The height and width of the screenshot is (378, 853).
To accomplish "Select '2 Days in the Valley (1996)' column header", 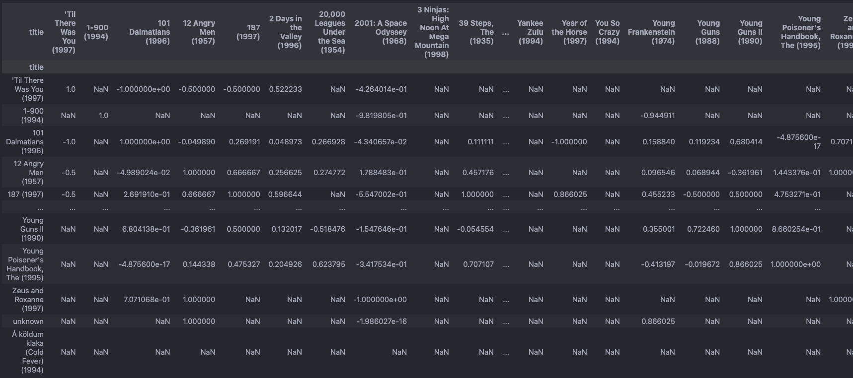I will pos(285,32).
